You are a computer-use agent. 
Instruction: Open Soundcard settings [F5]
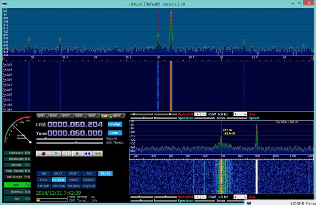[17, 153]
